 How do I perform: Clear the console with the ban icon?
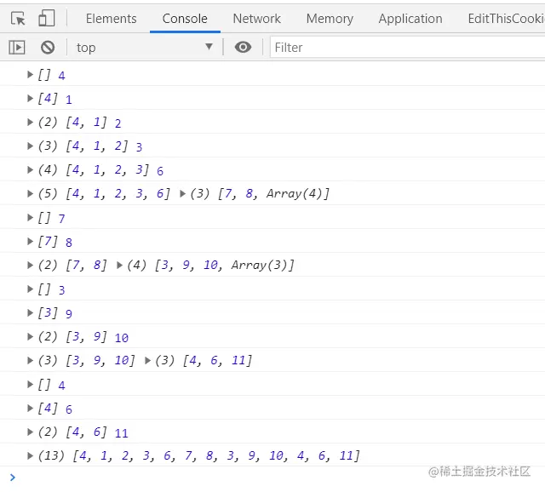pyautogui.click(x=48, y=48)
